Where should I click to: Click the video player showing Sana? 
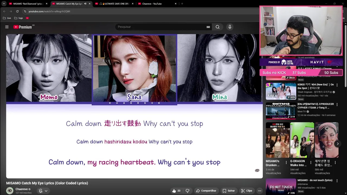tap(134, 106)
